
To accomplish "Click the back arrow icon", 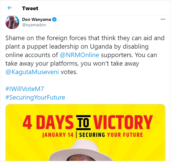I will (x=10, y=8).
